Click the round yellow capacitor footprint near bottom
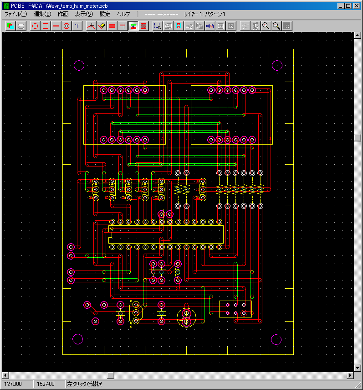 point(186,317)
